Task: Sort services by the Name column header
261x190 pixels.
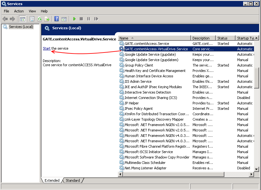Action: (154, 38)
